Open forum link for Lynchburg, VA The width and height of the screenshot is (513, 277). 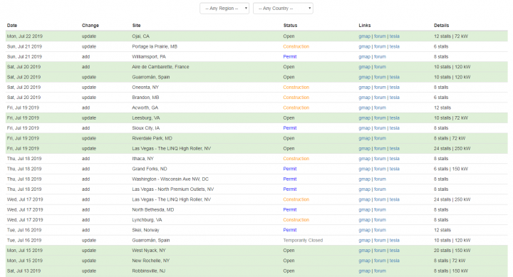(380, 220)
